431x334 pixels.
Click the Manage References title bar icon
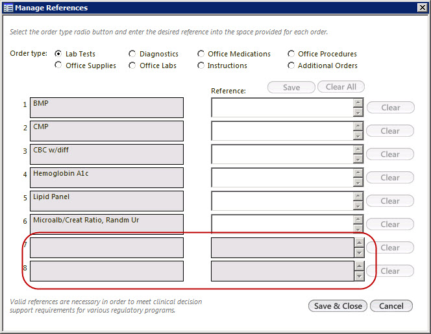point(8,8)
